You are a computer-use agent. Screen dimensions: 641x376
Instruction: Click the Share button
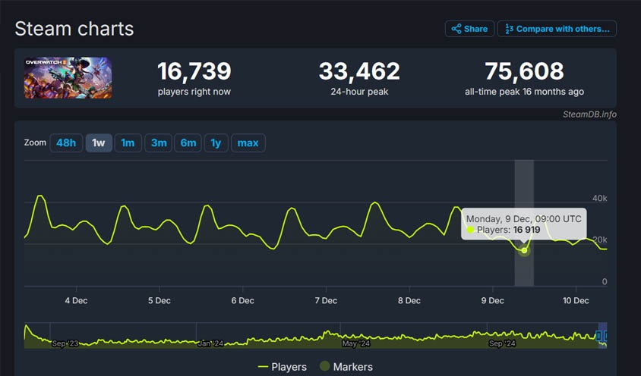(469, 29)
